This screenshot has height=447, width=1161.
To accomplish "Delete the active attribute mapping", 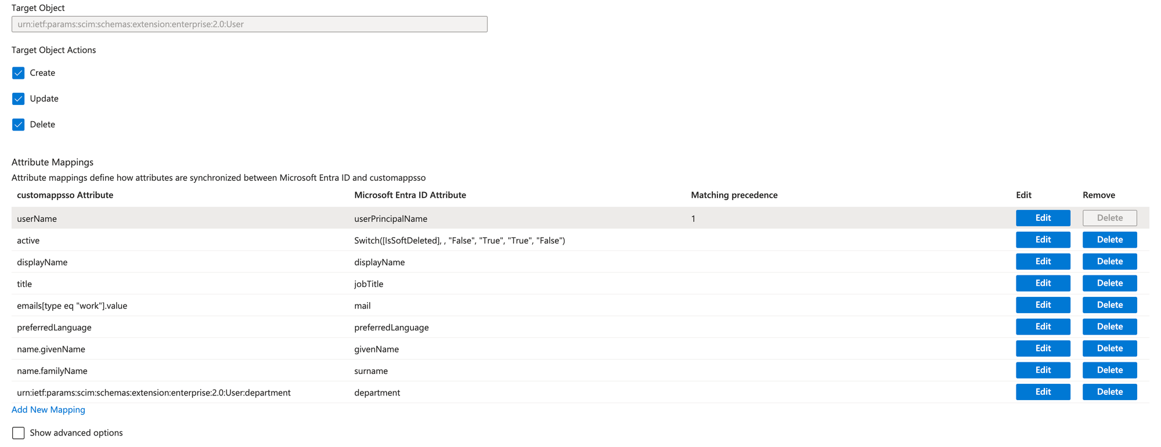I will pos(1109,240).
